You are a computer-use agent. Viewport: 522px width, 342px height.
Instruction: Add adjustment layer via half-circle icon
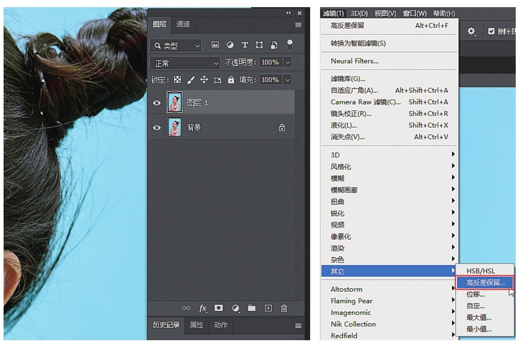[x=235, y=309]
